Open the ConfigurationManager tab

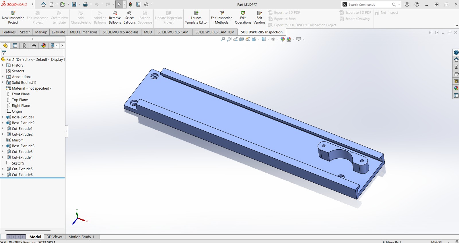(x=24, y=45)
